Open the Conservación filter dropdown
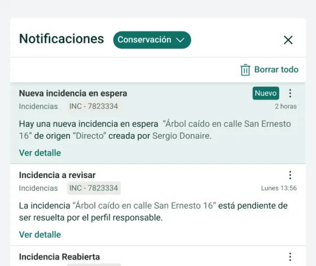Screen dimensions: 316x266 (x=152, y=40)
